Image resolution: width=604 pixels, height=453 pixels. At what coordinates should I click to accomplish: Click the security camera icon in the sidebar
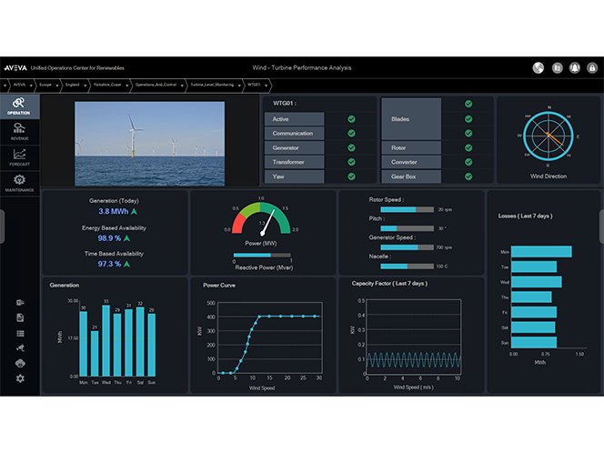click(x=20, y=347)
